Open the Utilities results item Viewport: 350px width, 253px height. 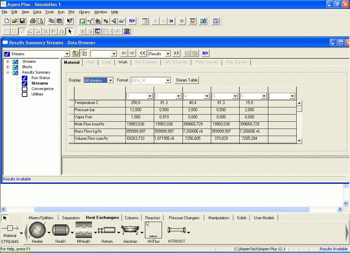coord(37,94)
